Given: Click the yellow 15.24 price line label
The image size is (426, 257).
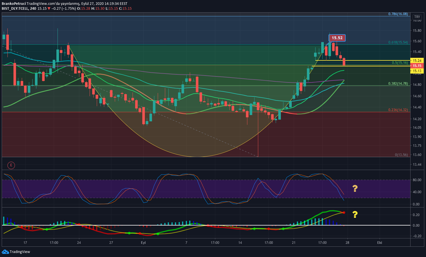Looking at the screenshot, I should pyautogui.click(x=417, y=60).
